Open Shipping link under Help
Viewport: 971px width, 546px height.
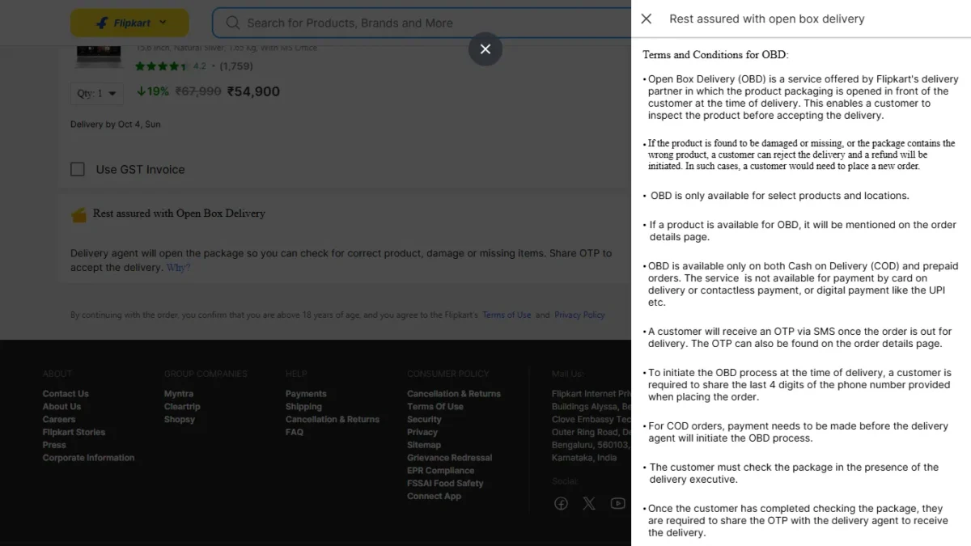point(303,407)
